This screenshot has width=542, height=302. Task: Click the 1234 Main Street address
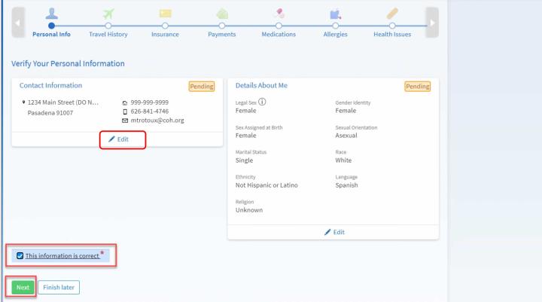(x=63, y=102)
